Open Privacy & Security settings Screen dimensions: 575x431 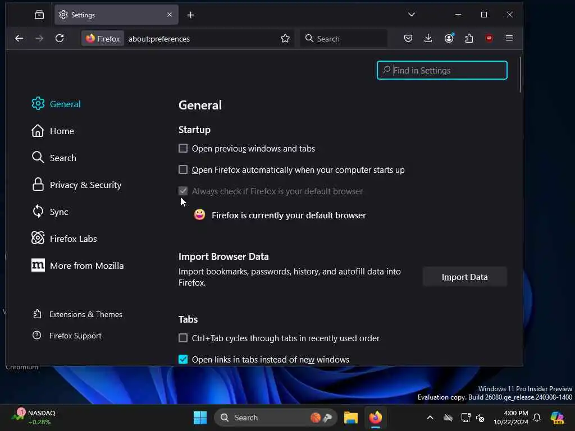[x=76, y=185]
